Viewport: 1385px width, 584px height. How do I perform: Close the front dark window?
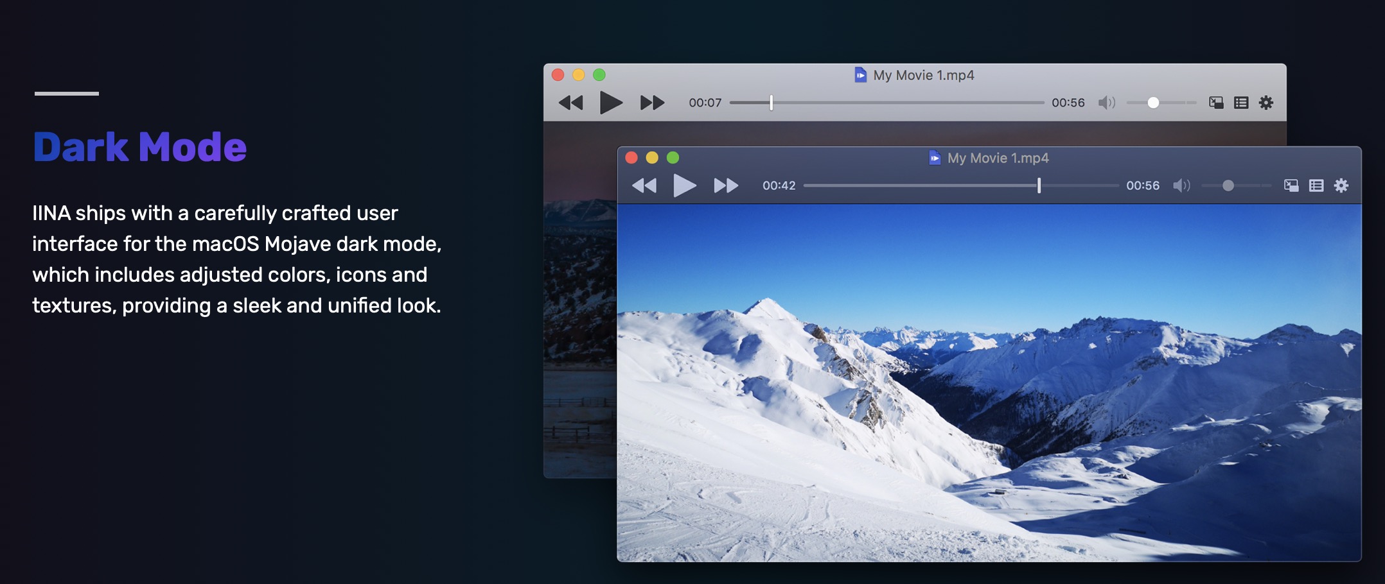click(631, 158)
